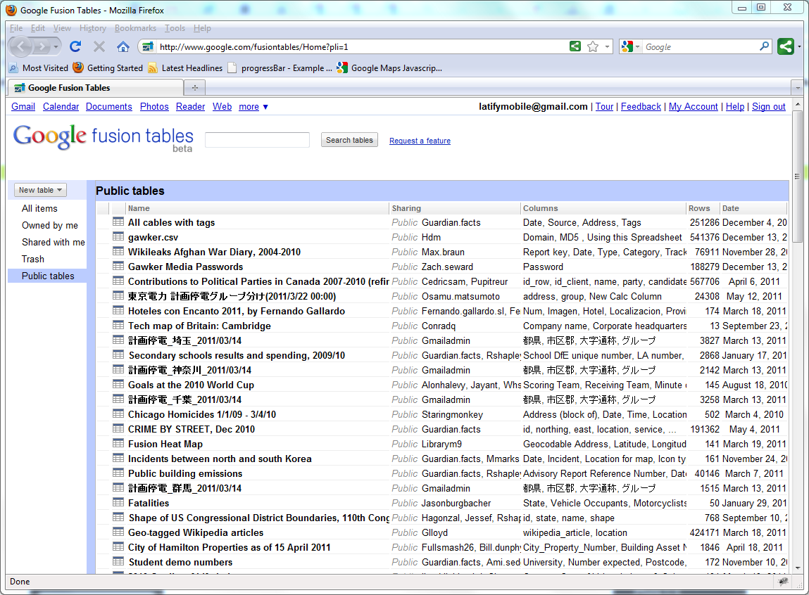Open the Bookmarks menu

tap(135, 28)
